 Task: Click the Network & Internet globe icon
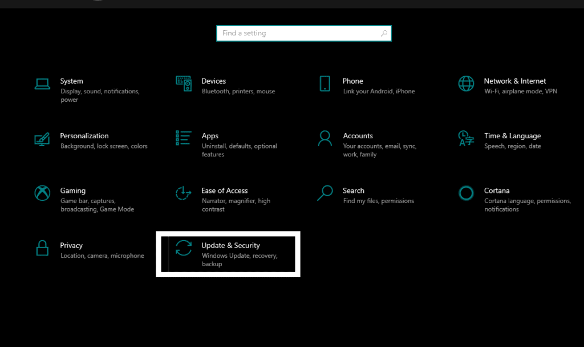pos(466,84)
